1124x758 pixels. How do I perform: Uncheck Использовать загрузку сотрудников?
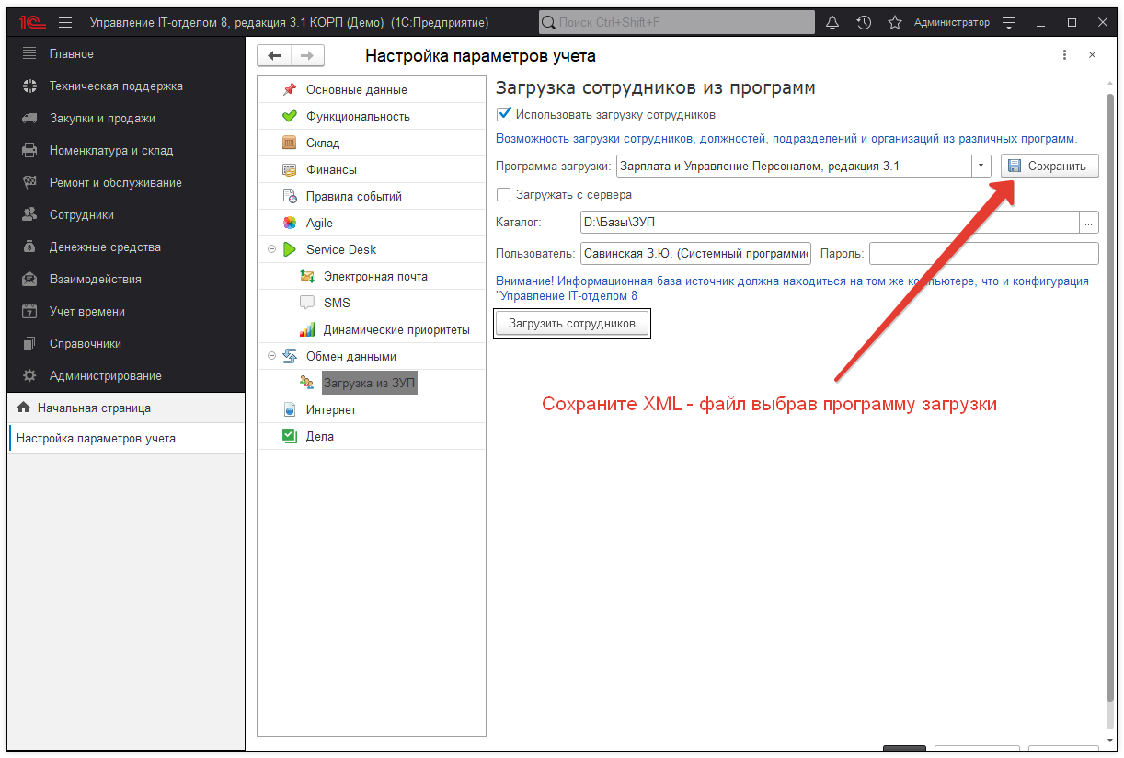pos(503,112)
